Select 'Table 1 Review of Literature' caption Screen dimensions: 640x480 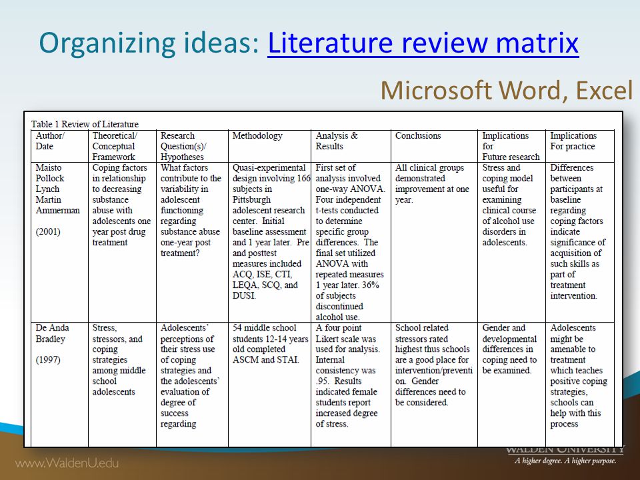(85, 124)
